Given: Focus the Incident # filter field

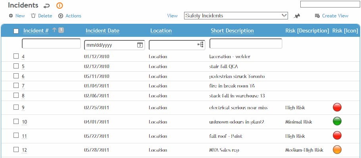Looking at the screenshot, I should pos(51,44).
